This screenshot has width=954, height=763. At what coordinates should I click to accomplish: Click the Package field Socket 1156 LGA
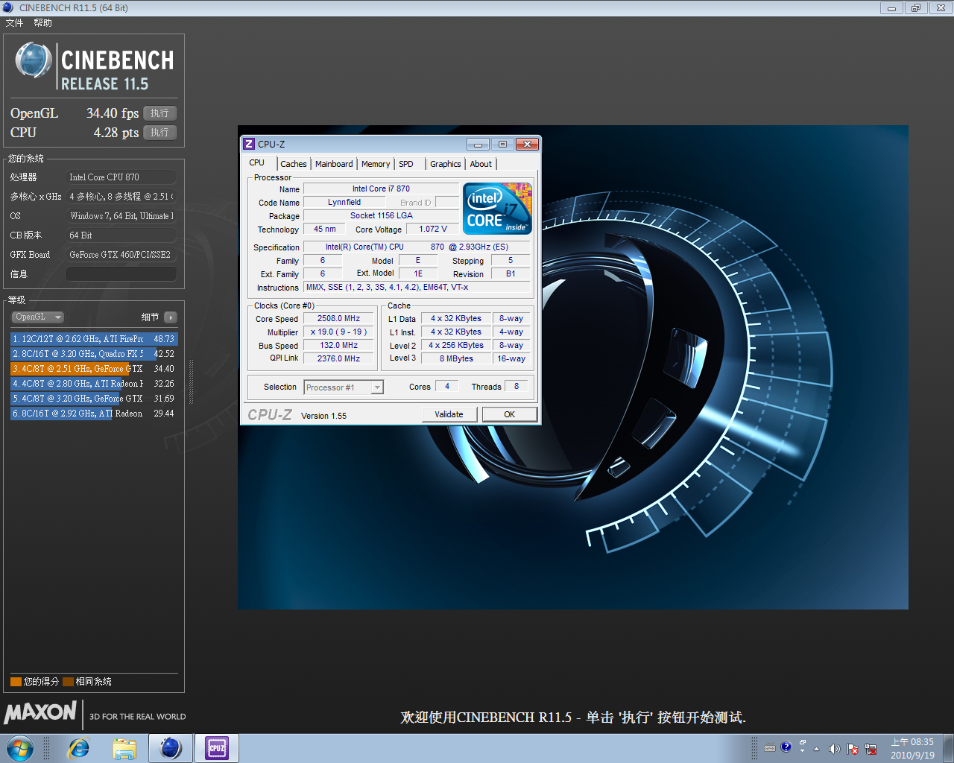coord(382,216)
